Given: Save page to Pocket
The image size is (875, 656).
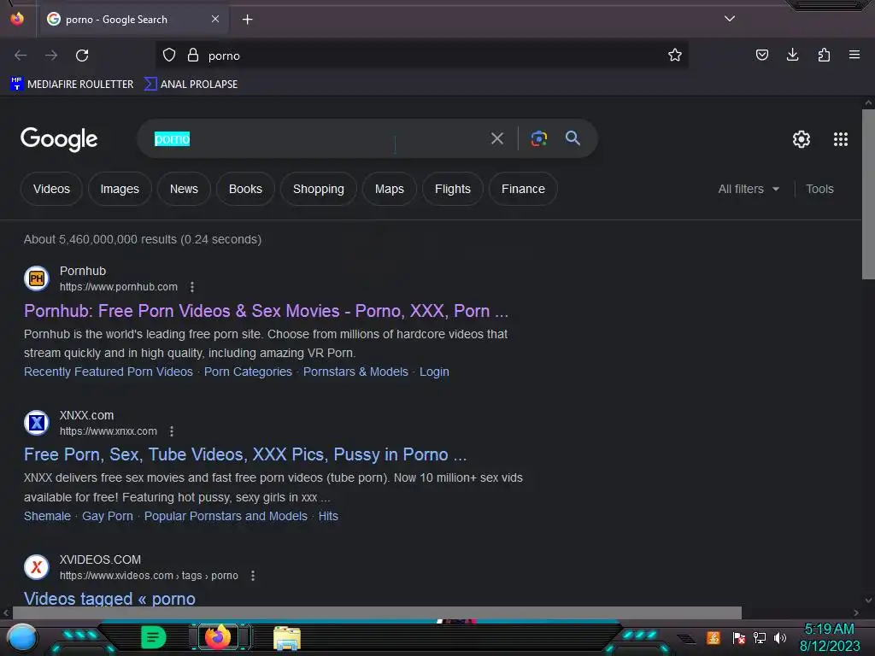Looking at the screenshot, I should pos(761,55).
